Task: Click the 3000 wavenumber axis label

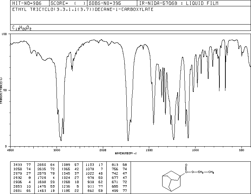Action: [57, 150]
